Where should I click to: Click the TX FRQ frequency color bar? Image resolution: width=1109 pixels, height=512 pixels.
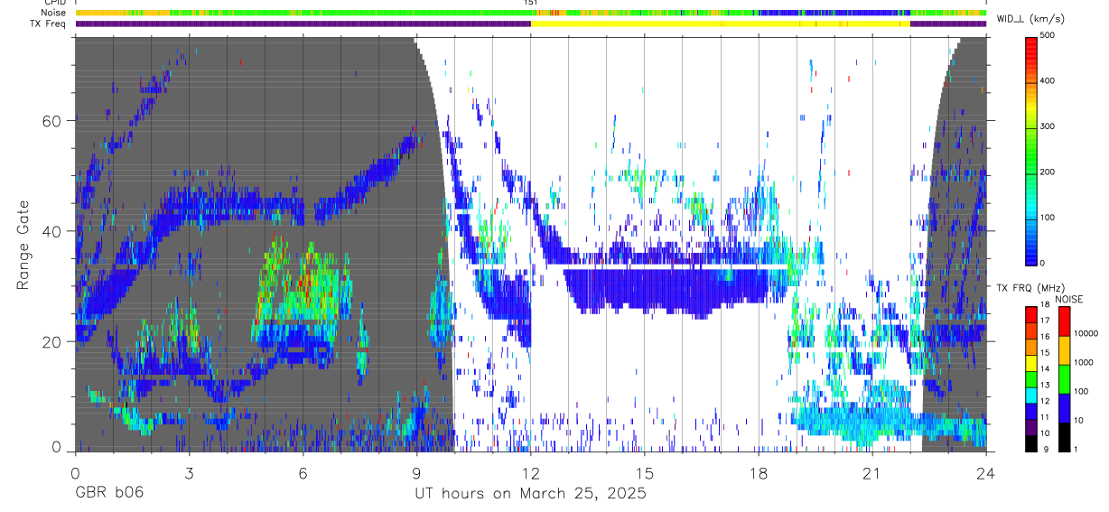(x=1032, y=378)
